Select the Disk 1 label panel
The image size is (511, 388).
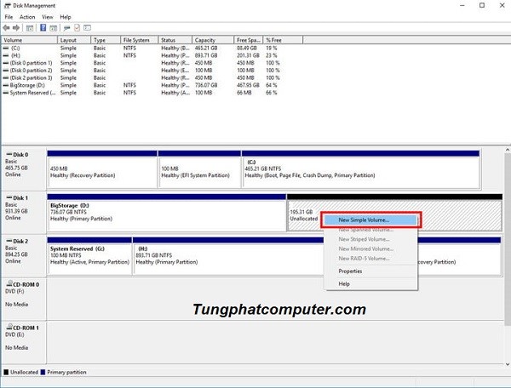click(x=24, y=213)
